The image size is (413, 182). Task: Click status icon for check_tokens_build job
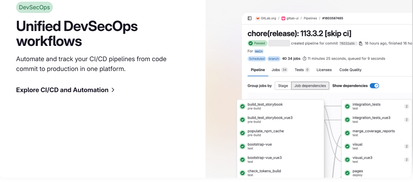(242, 173)
